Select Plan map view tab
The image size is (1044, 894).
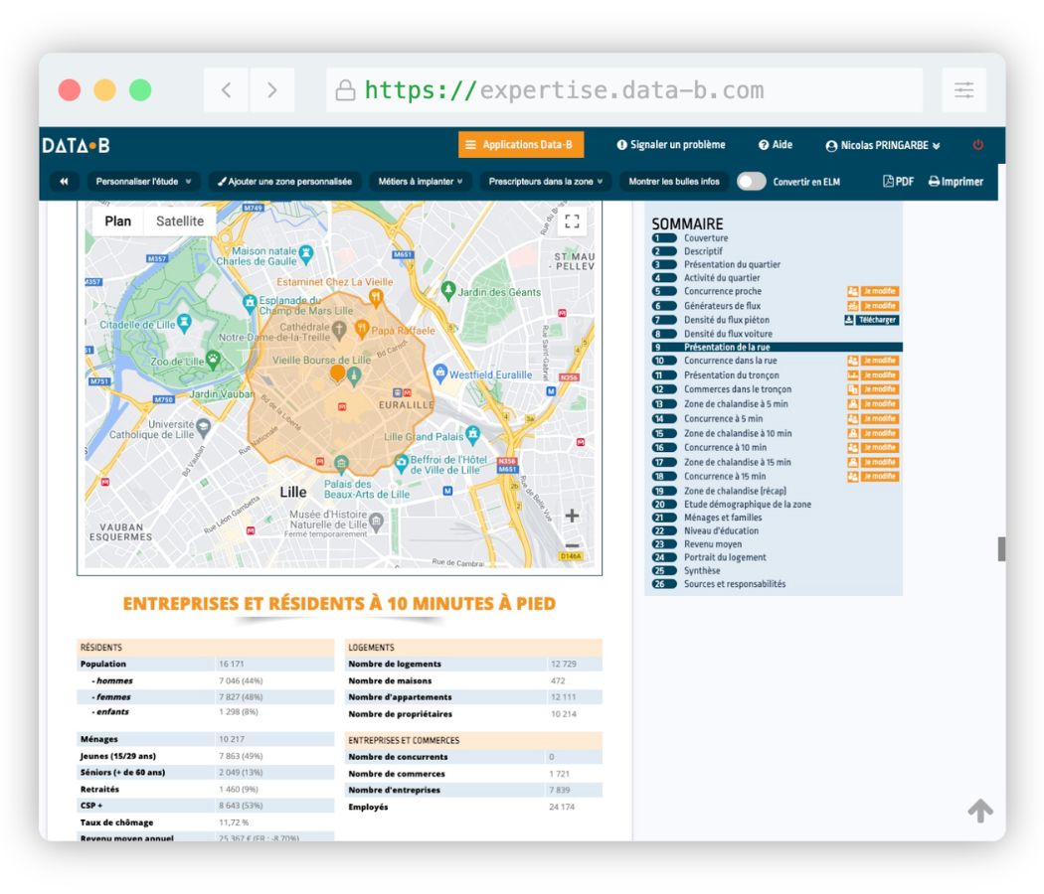118,222
